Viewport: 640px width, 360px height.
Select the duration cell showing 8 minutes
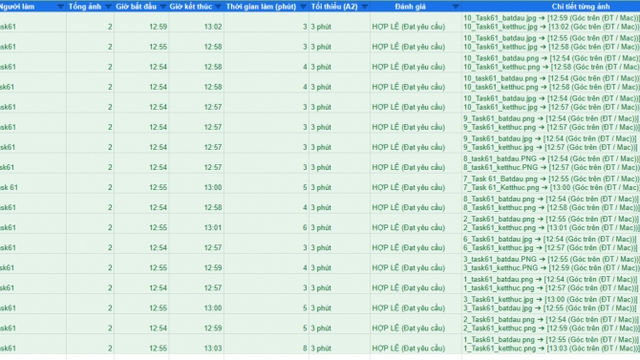[267, 344]
